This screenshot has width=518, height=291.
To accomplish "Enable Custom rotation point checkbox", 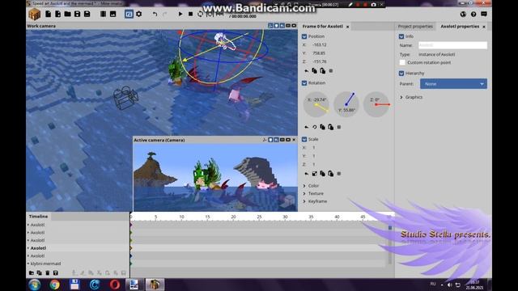I will [402, 62].
